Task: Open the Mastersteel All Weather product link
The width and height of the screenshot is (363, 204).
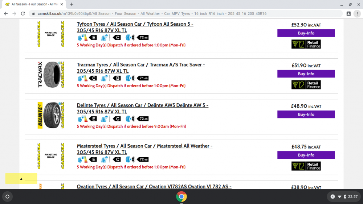Action: click(x=145, y=149)
